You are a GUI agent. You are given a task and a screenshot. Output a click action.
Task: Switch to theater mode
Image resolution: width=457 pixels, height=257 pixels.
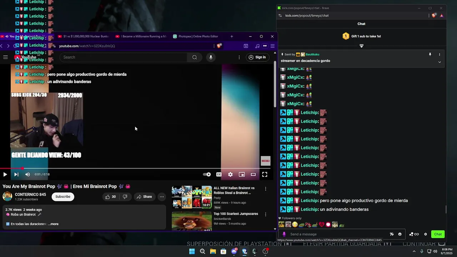(x=253, y=175)
